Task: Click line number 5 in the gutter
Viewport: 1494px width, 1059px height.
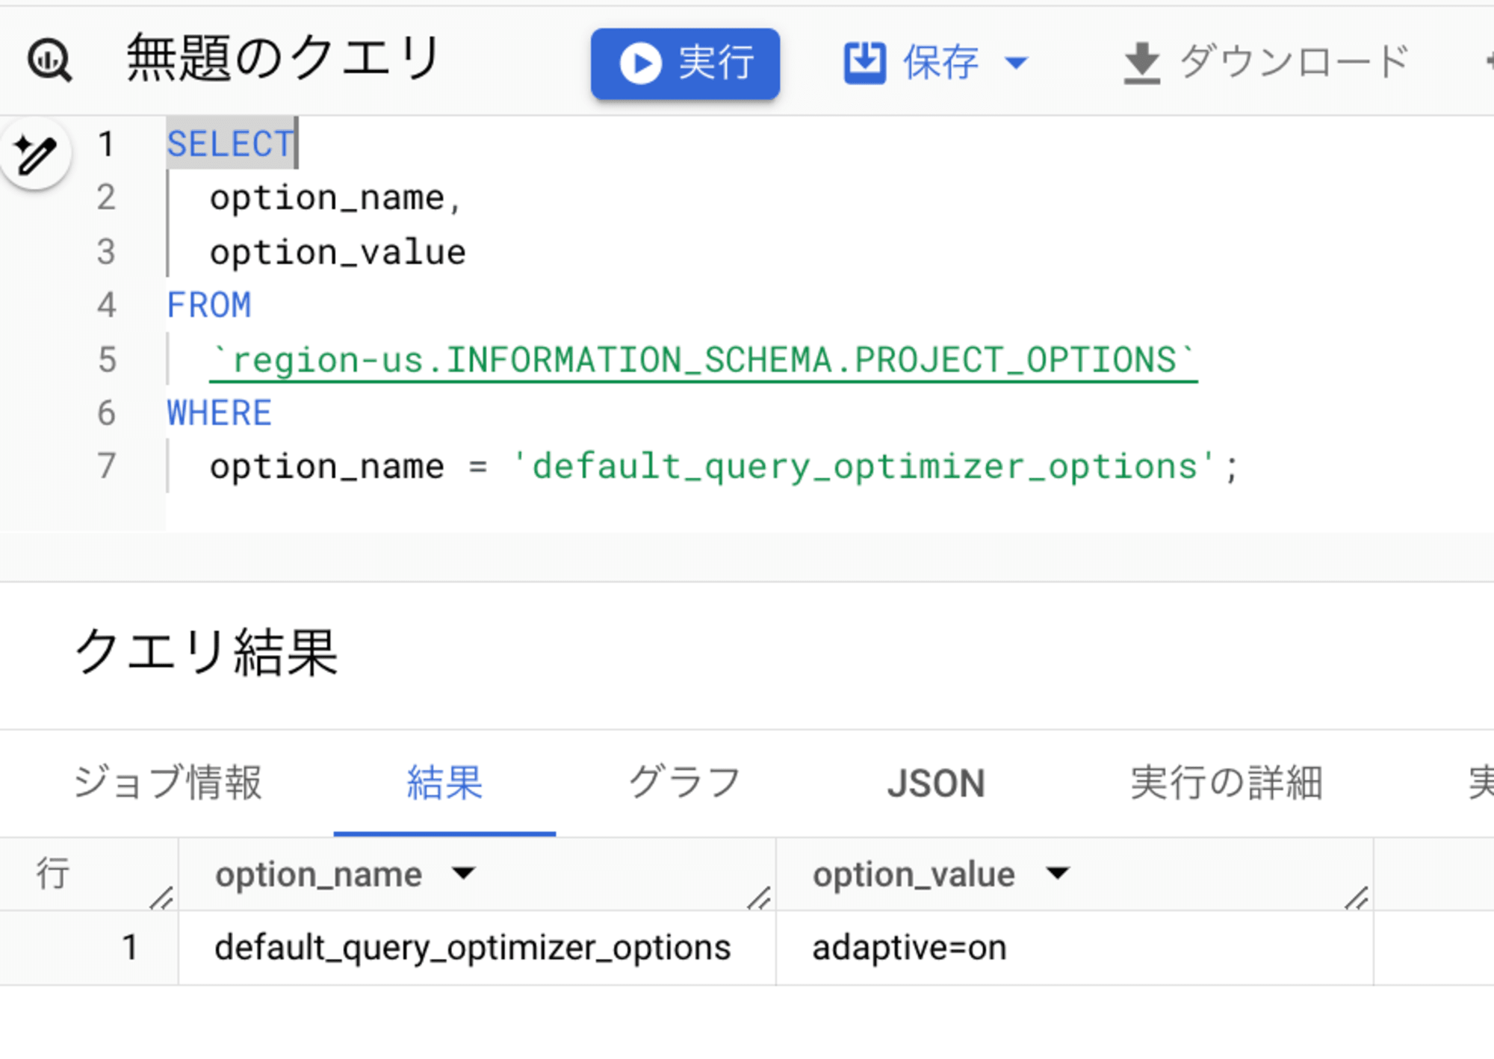Action: pyautogui.click(x=108, y=360)
